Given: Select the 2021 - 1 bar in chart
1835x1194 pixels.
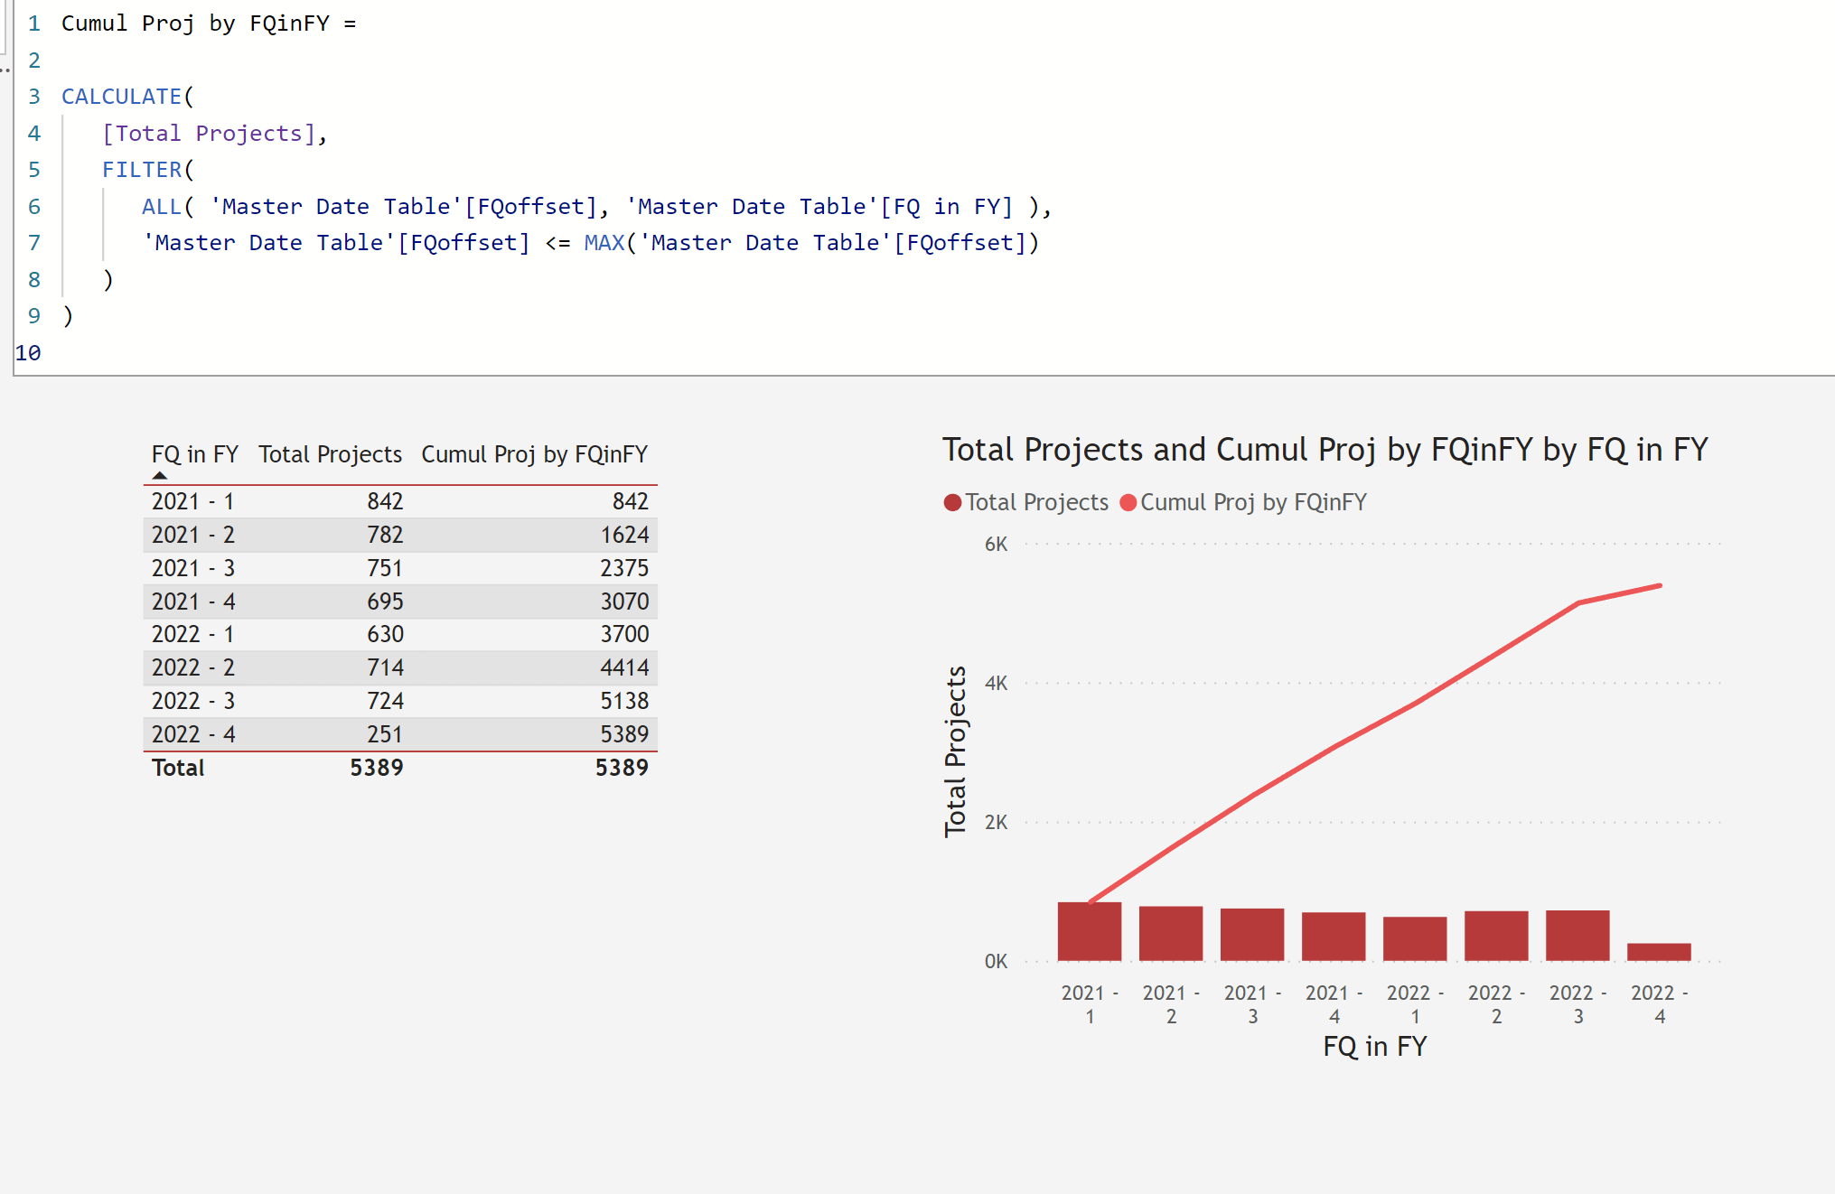Looking at the screenshot, I should click(1090, 931).
